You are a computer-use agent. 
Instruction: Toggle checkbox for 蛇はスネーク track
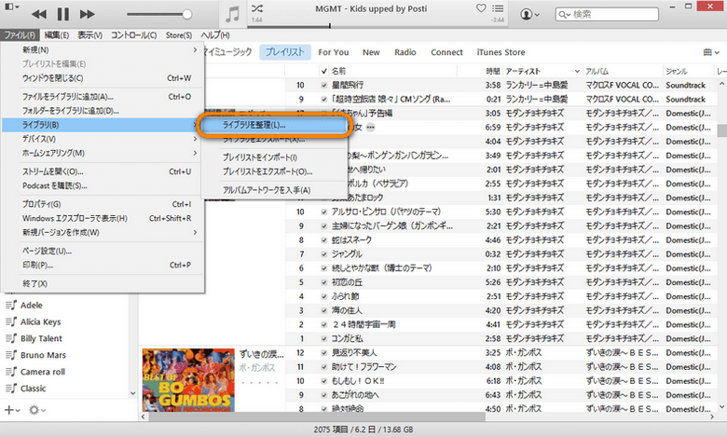pos(324,240)
